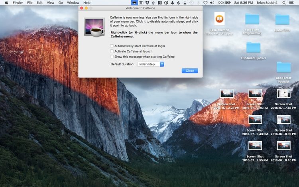Click the Caffeine app logo in the dialog
Screen dimensions: 299x187
(94, 27)
